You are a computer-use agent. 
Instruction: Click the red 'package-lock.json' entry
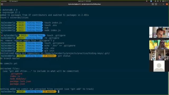click(x=20, y=82)
